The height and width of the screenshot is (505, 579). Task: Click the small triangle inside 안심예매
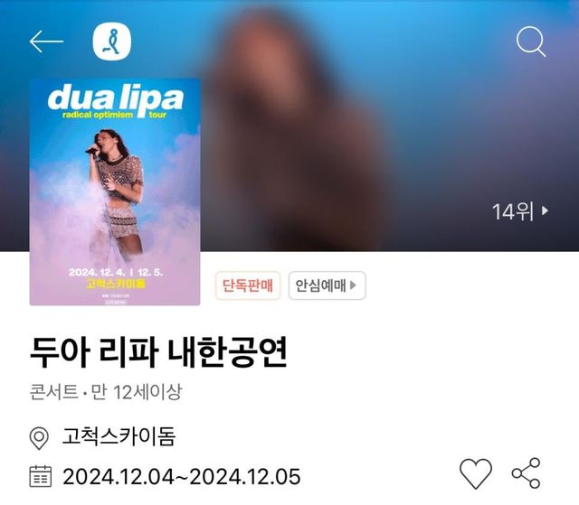(x=353, y=285)
